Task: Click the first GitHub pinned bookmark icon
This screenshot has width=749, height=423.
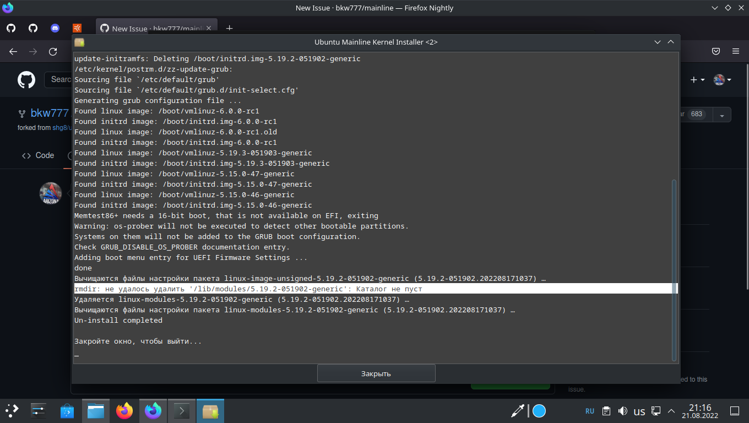Action: pyautogui.click(x=10, y=28)
